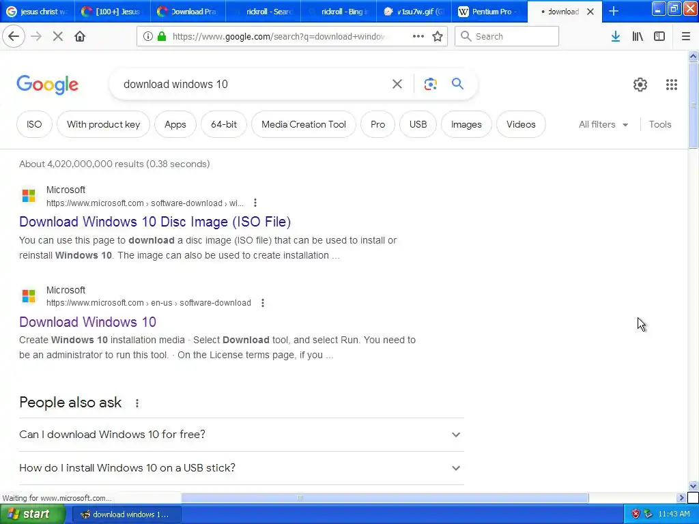Screen dimensions: 699x524
Task: Click into the Google search text box
Action: (x=254, y=84)
